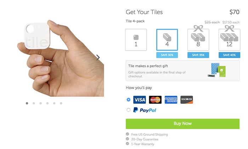The height and width of the screenshot is (149, 248).
Task: Click the SAVE 35% badge
Action: [x=198, y=55]
